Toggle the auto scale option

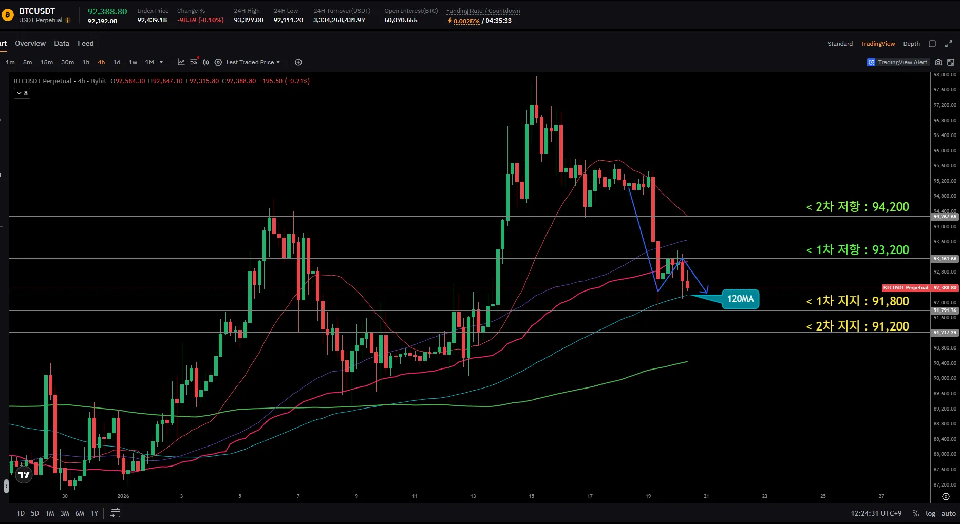[948, 513]
